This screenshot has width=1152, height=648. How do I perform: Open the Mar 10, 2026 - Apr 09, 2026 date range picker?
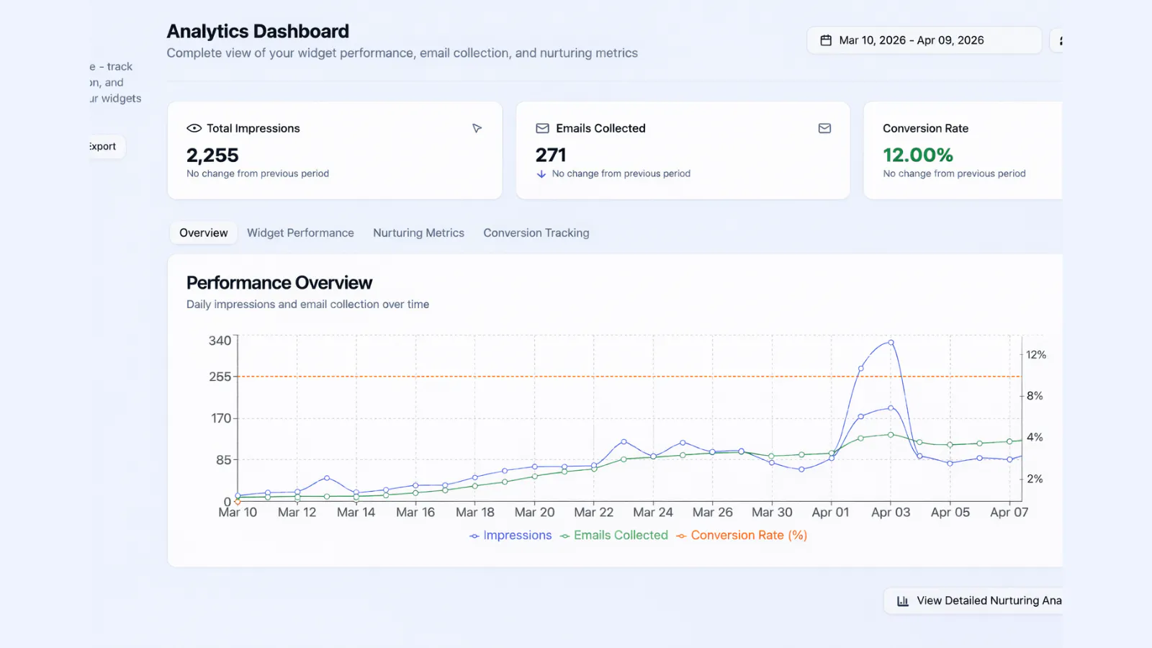(924, 40)
